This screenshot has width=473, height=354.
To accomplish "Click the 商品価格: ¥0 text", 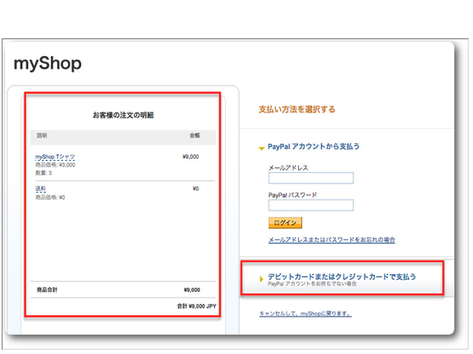I will tap(50, 197).
